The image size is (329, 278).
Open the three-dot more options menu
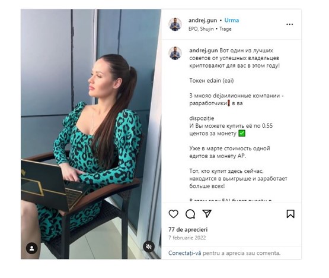pyautogui.click(x=289, y=24)
